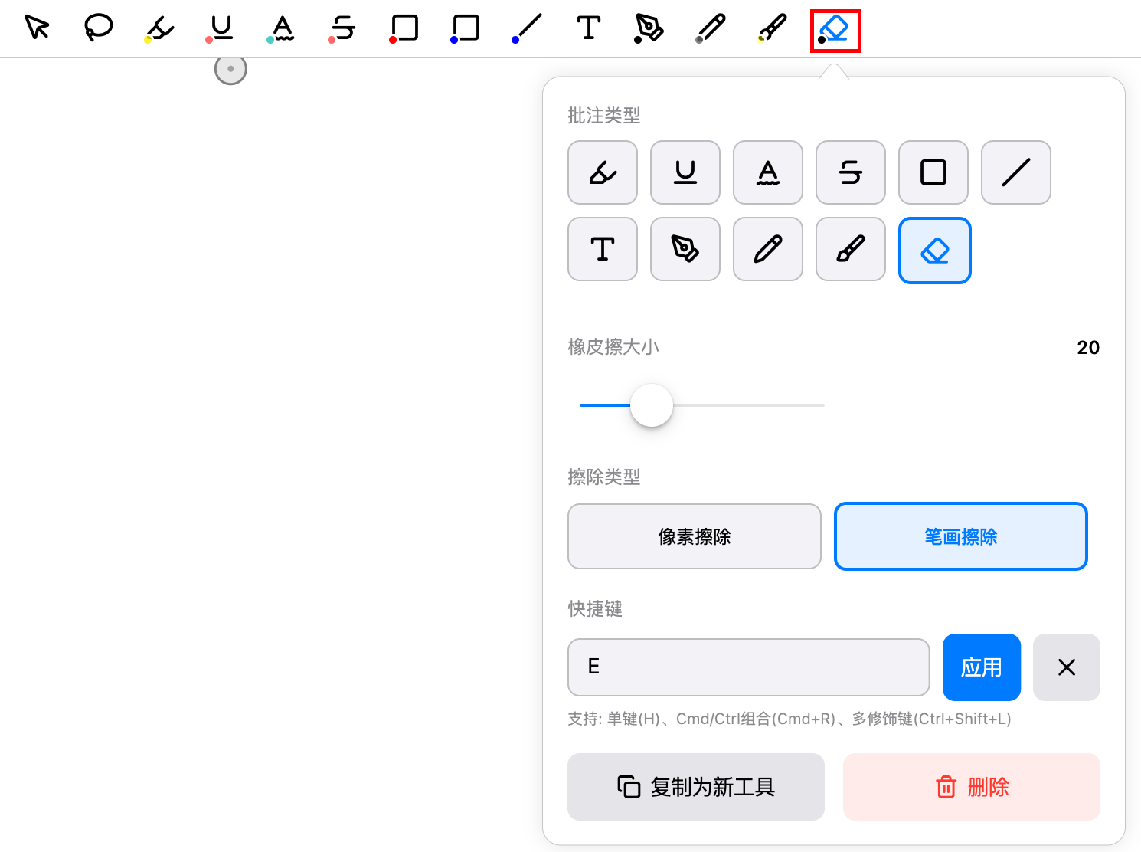Choose the brush annotation type in the panel
The height and width of the screenshot is (852, 1141).
850,249
